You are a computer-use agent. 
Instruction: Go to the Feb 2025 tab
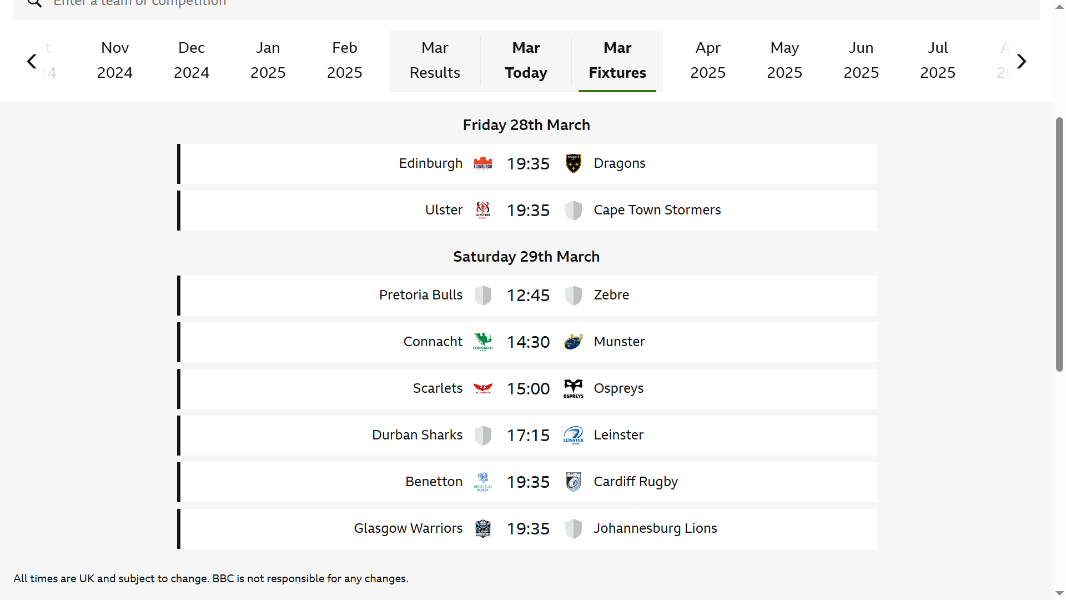[344, 61]
